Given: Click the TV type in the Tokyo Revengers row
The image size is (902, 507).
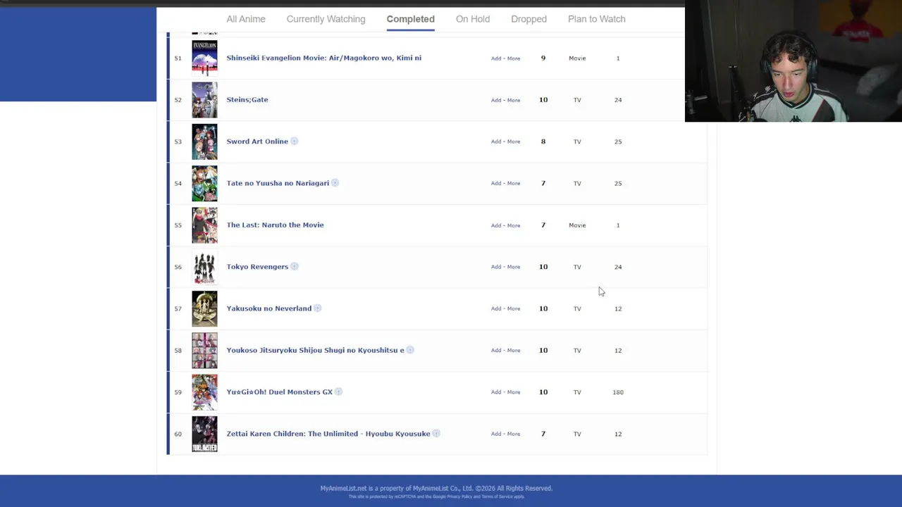Looking at the screenshot, I should coord(577,267).
